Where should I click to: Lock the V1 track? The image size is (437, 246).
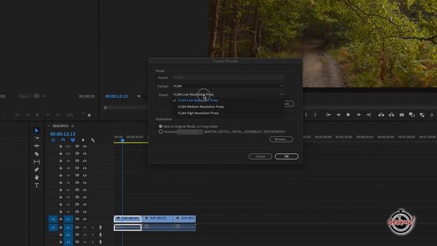61,219
